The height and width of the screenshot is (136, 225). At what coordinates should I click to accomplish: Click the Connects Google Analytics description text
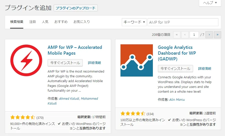185,84
